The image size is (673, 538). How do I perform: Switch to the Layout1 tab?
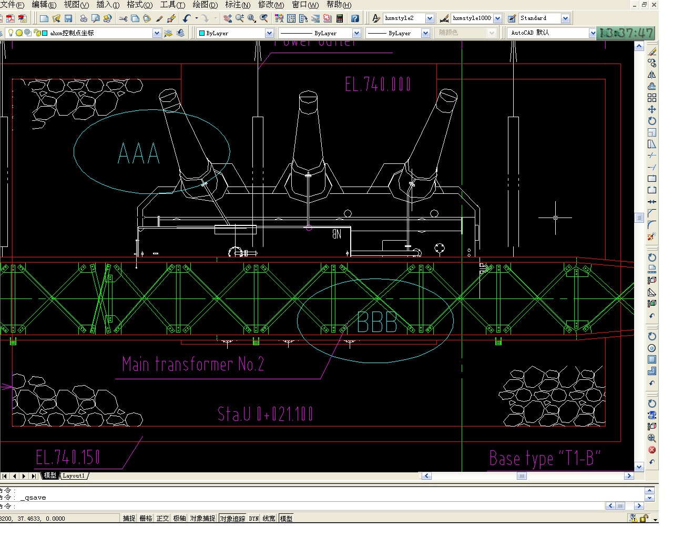coord(74,476)
